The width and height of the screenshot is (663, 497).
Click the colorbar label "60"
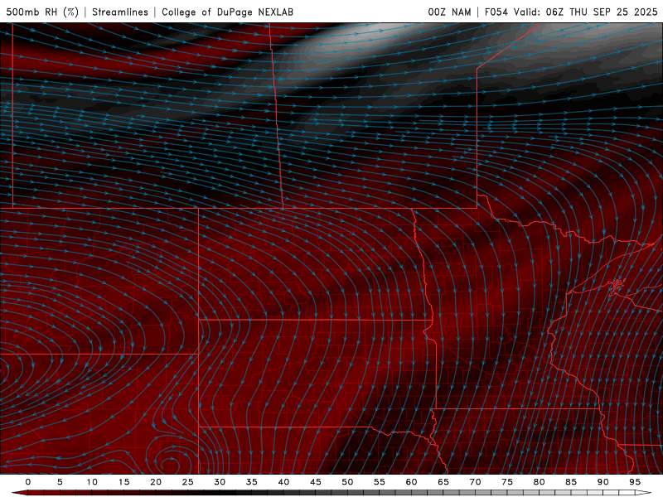(x=411, y=482)
